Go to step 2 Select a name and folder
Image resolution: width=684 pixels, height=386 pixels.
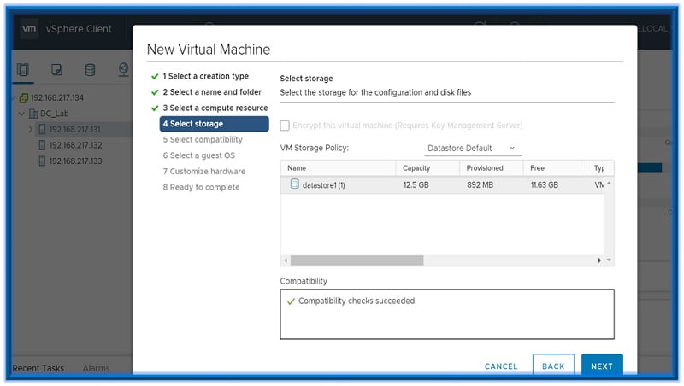(x=211, y=92)
